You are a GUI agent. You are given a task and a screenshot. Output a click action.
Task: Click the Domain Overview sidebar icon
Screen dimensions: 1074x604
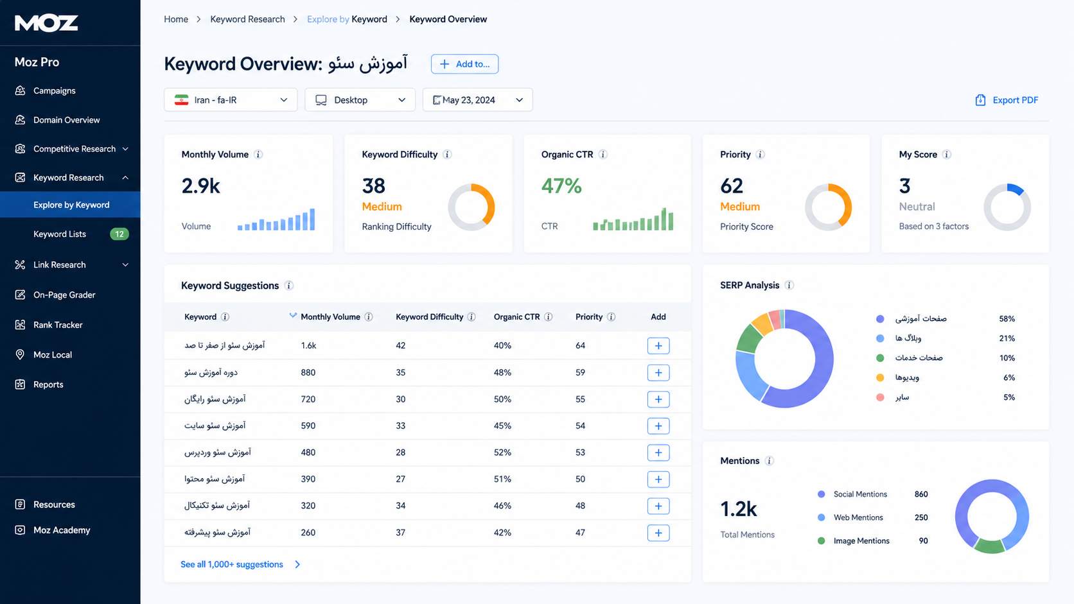20,119
